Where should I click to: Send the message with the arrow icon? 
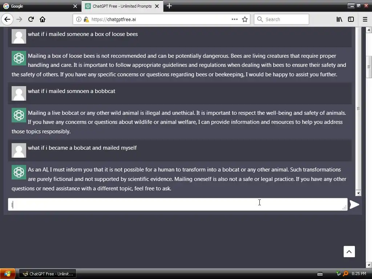(x=354, y=205)
